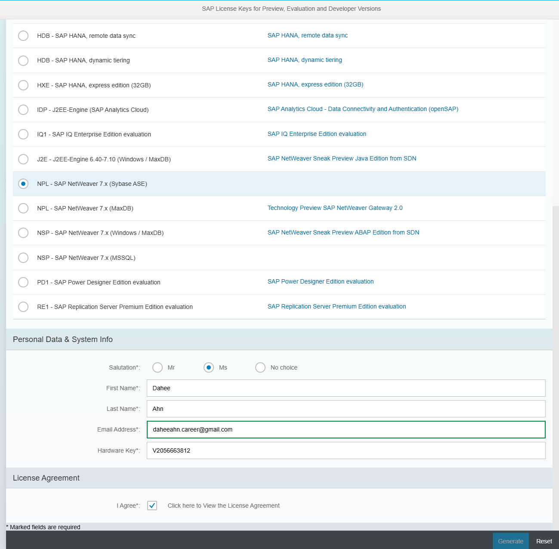The width and height of the screenshot is (559, 549).
Task: View the License Agreement text link
Action: click(x=223, y=506)
